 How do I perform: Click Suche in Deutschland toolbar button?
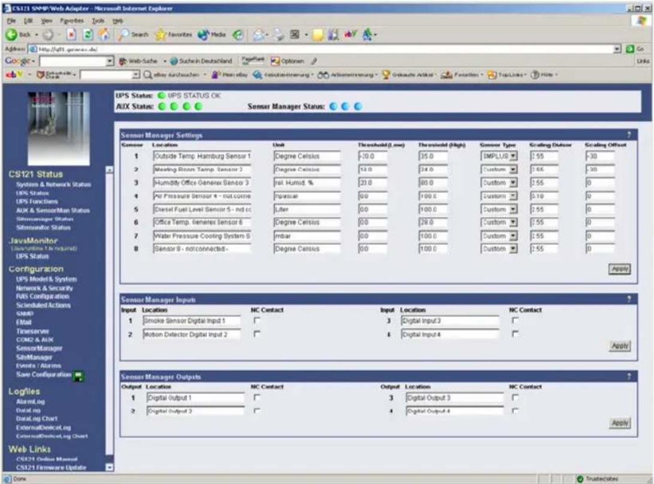point(201,61)
